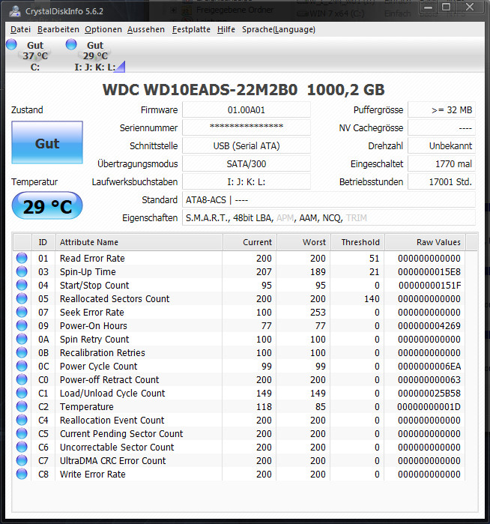Click the Eigenschaften features field
The image size is (490, 524).
point(329,218)
